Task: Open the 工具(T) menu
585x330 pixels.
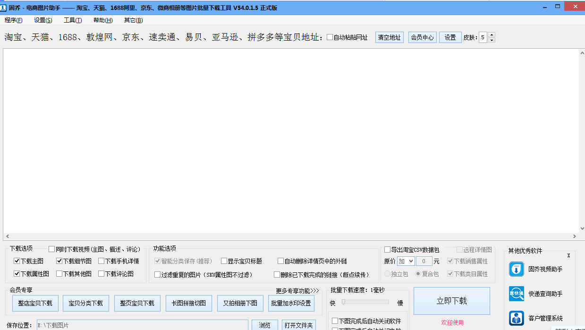Action: coord(73,20)
